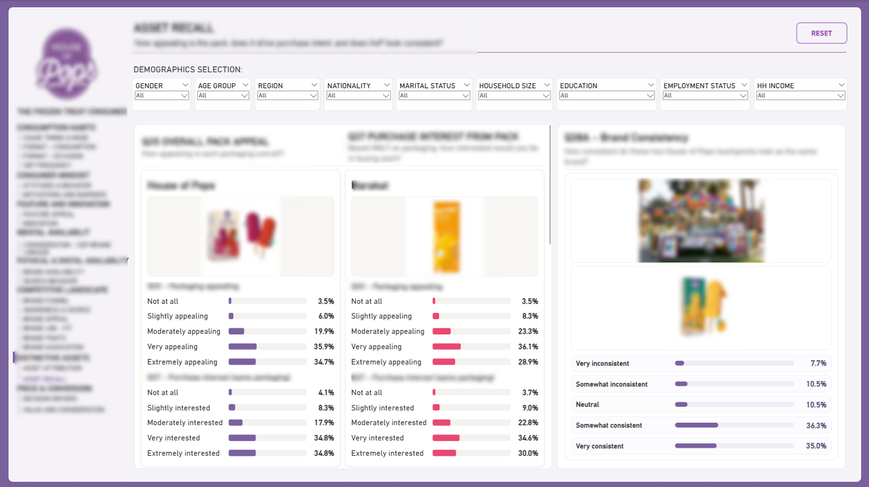Open the REGION 'All' dropdown
The width and height of the screenshot is (869, 487).
coord(287,96)
